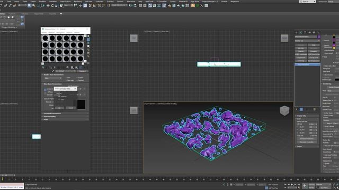Enable the 2-Sided checkbox
Image resolution: width=339 pixels, height=190 pixels.
(x=77, y=78)
